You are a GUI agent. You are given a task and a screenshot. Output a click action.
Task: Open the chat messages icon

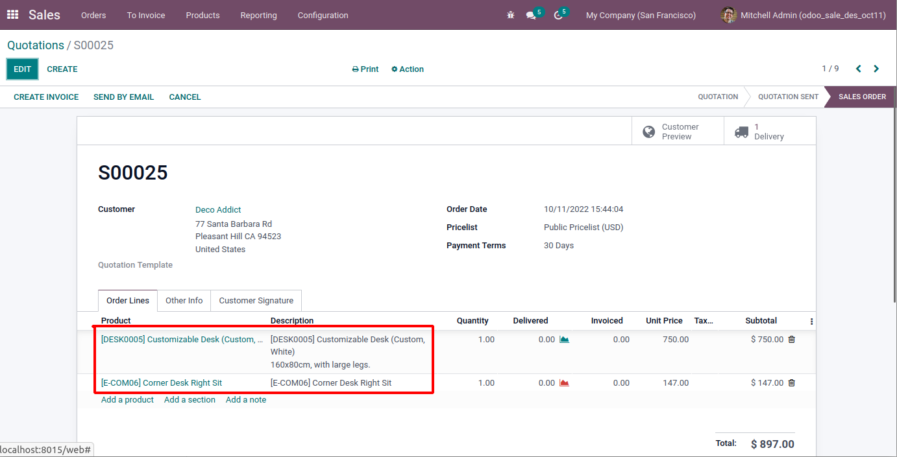pyautogui.click(x=532, y=15)
